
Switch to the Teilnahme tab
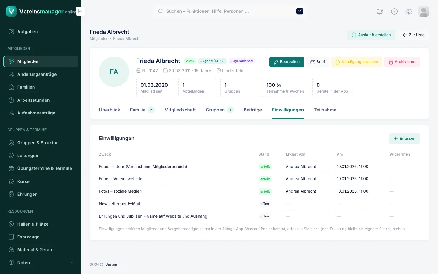coord(325,110)
